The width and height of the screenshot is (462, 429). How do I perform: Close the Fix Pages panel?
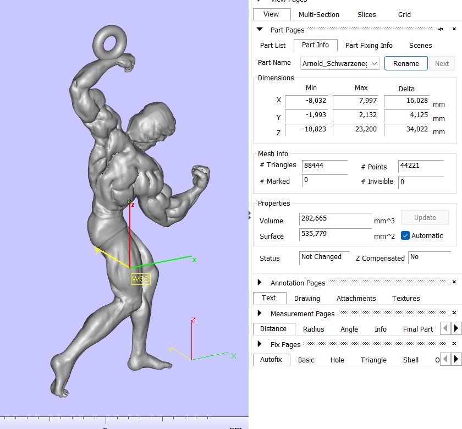click(454, 343)
